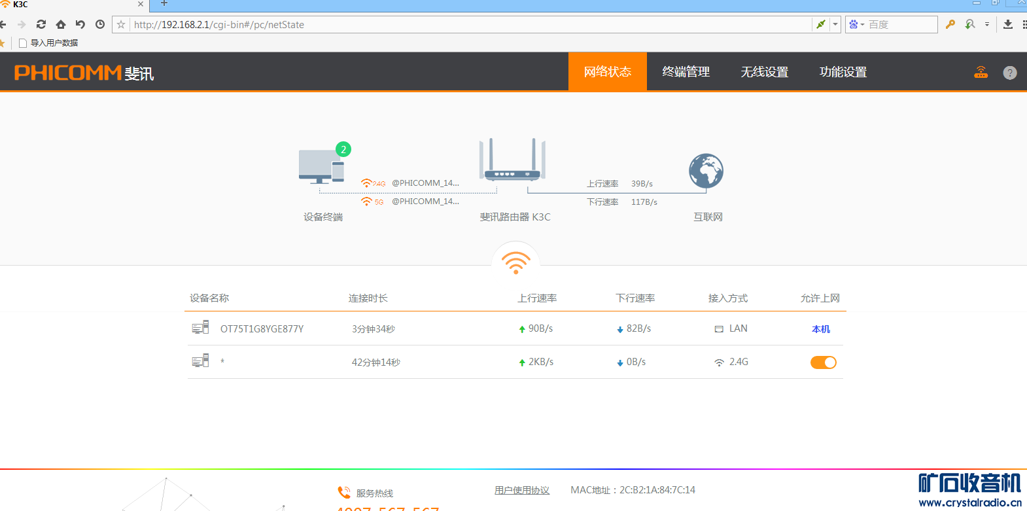This screenshot has height=511, width=1027.
Task: Click the browser forward arrow
Action: pos(22,24)
